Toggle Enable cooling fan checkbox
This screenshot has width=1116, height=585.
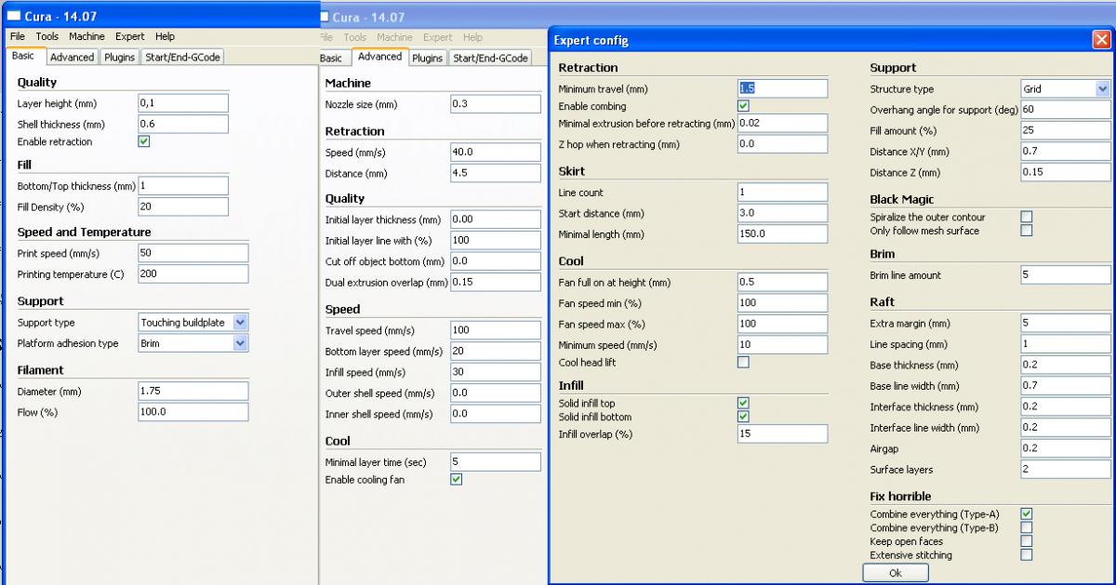click(456, 479)
